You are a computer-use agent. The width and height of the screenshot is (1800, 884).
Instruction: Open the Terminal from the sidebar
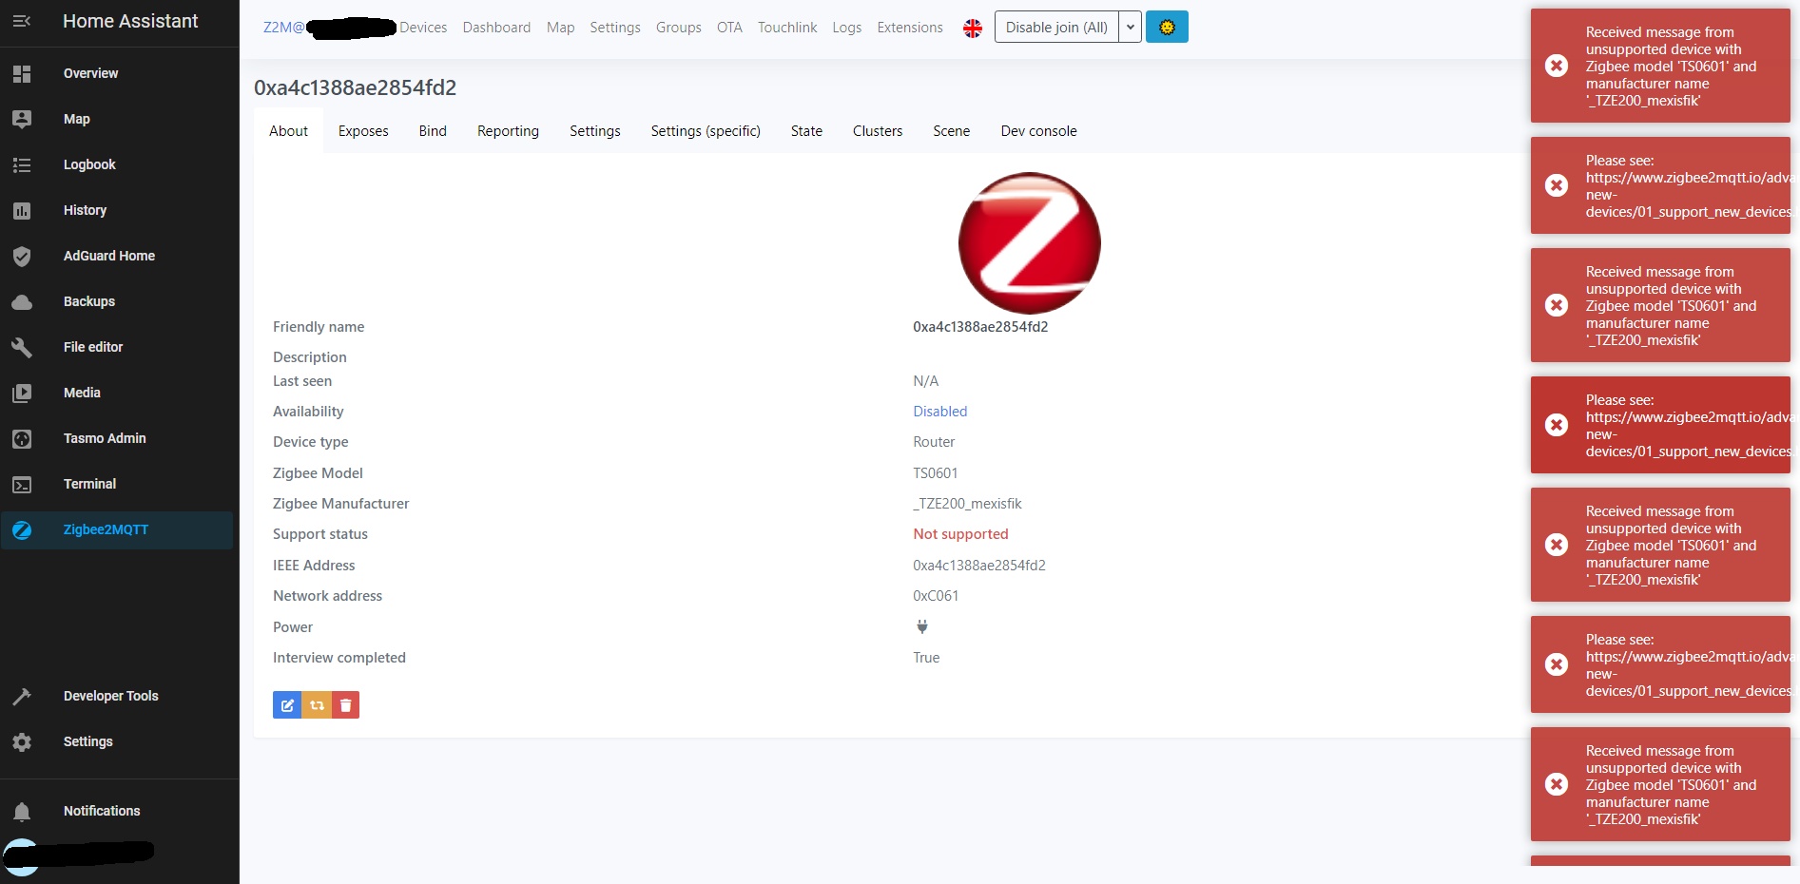coord(89,484)
